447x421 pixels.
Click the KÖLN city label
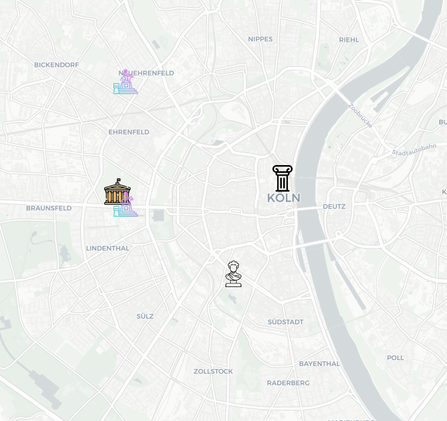pyautogui.click(x=284, y=198)
